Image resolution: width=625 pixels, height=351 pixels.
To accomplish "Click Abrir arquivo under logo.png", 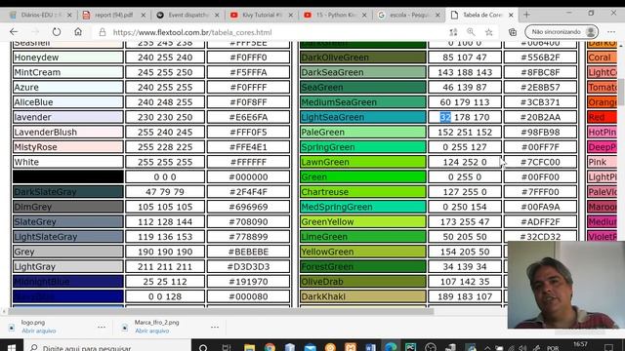I will click(x=39, y=331).
